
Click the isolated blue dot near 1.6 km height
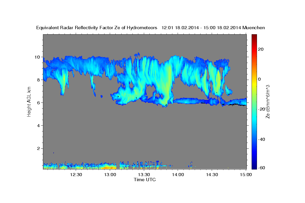point(54,153)
